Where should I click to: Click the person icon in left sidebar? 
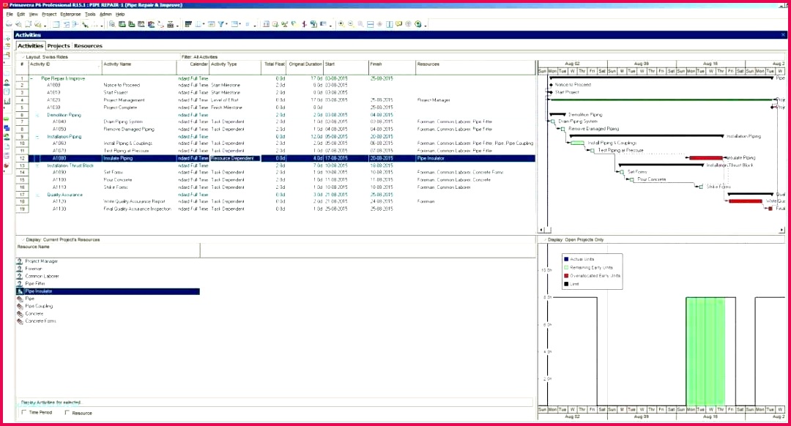pos(7,82)
